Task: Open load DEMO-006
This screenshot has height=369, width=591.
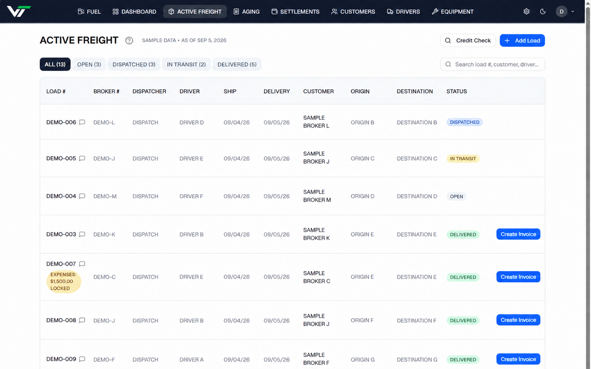Action: tap(61, 122)
